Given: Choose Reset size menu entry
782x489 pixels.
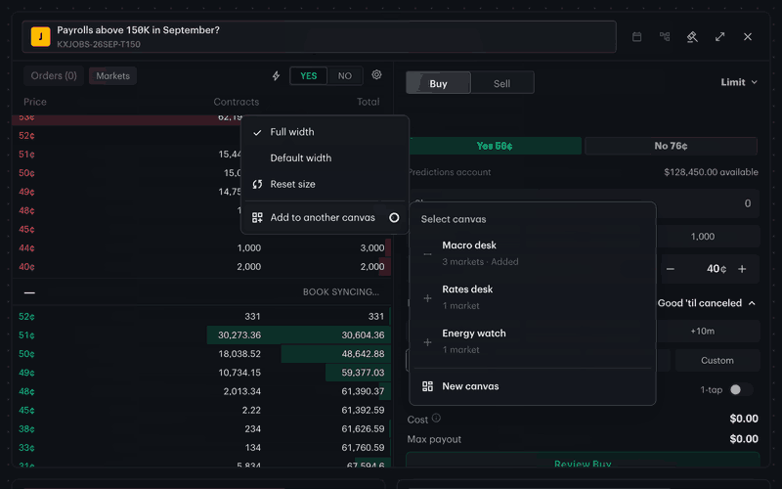Looking at the screenshot, I should tap(325, 184).
